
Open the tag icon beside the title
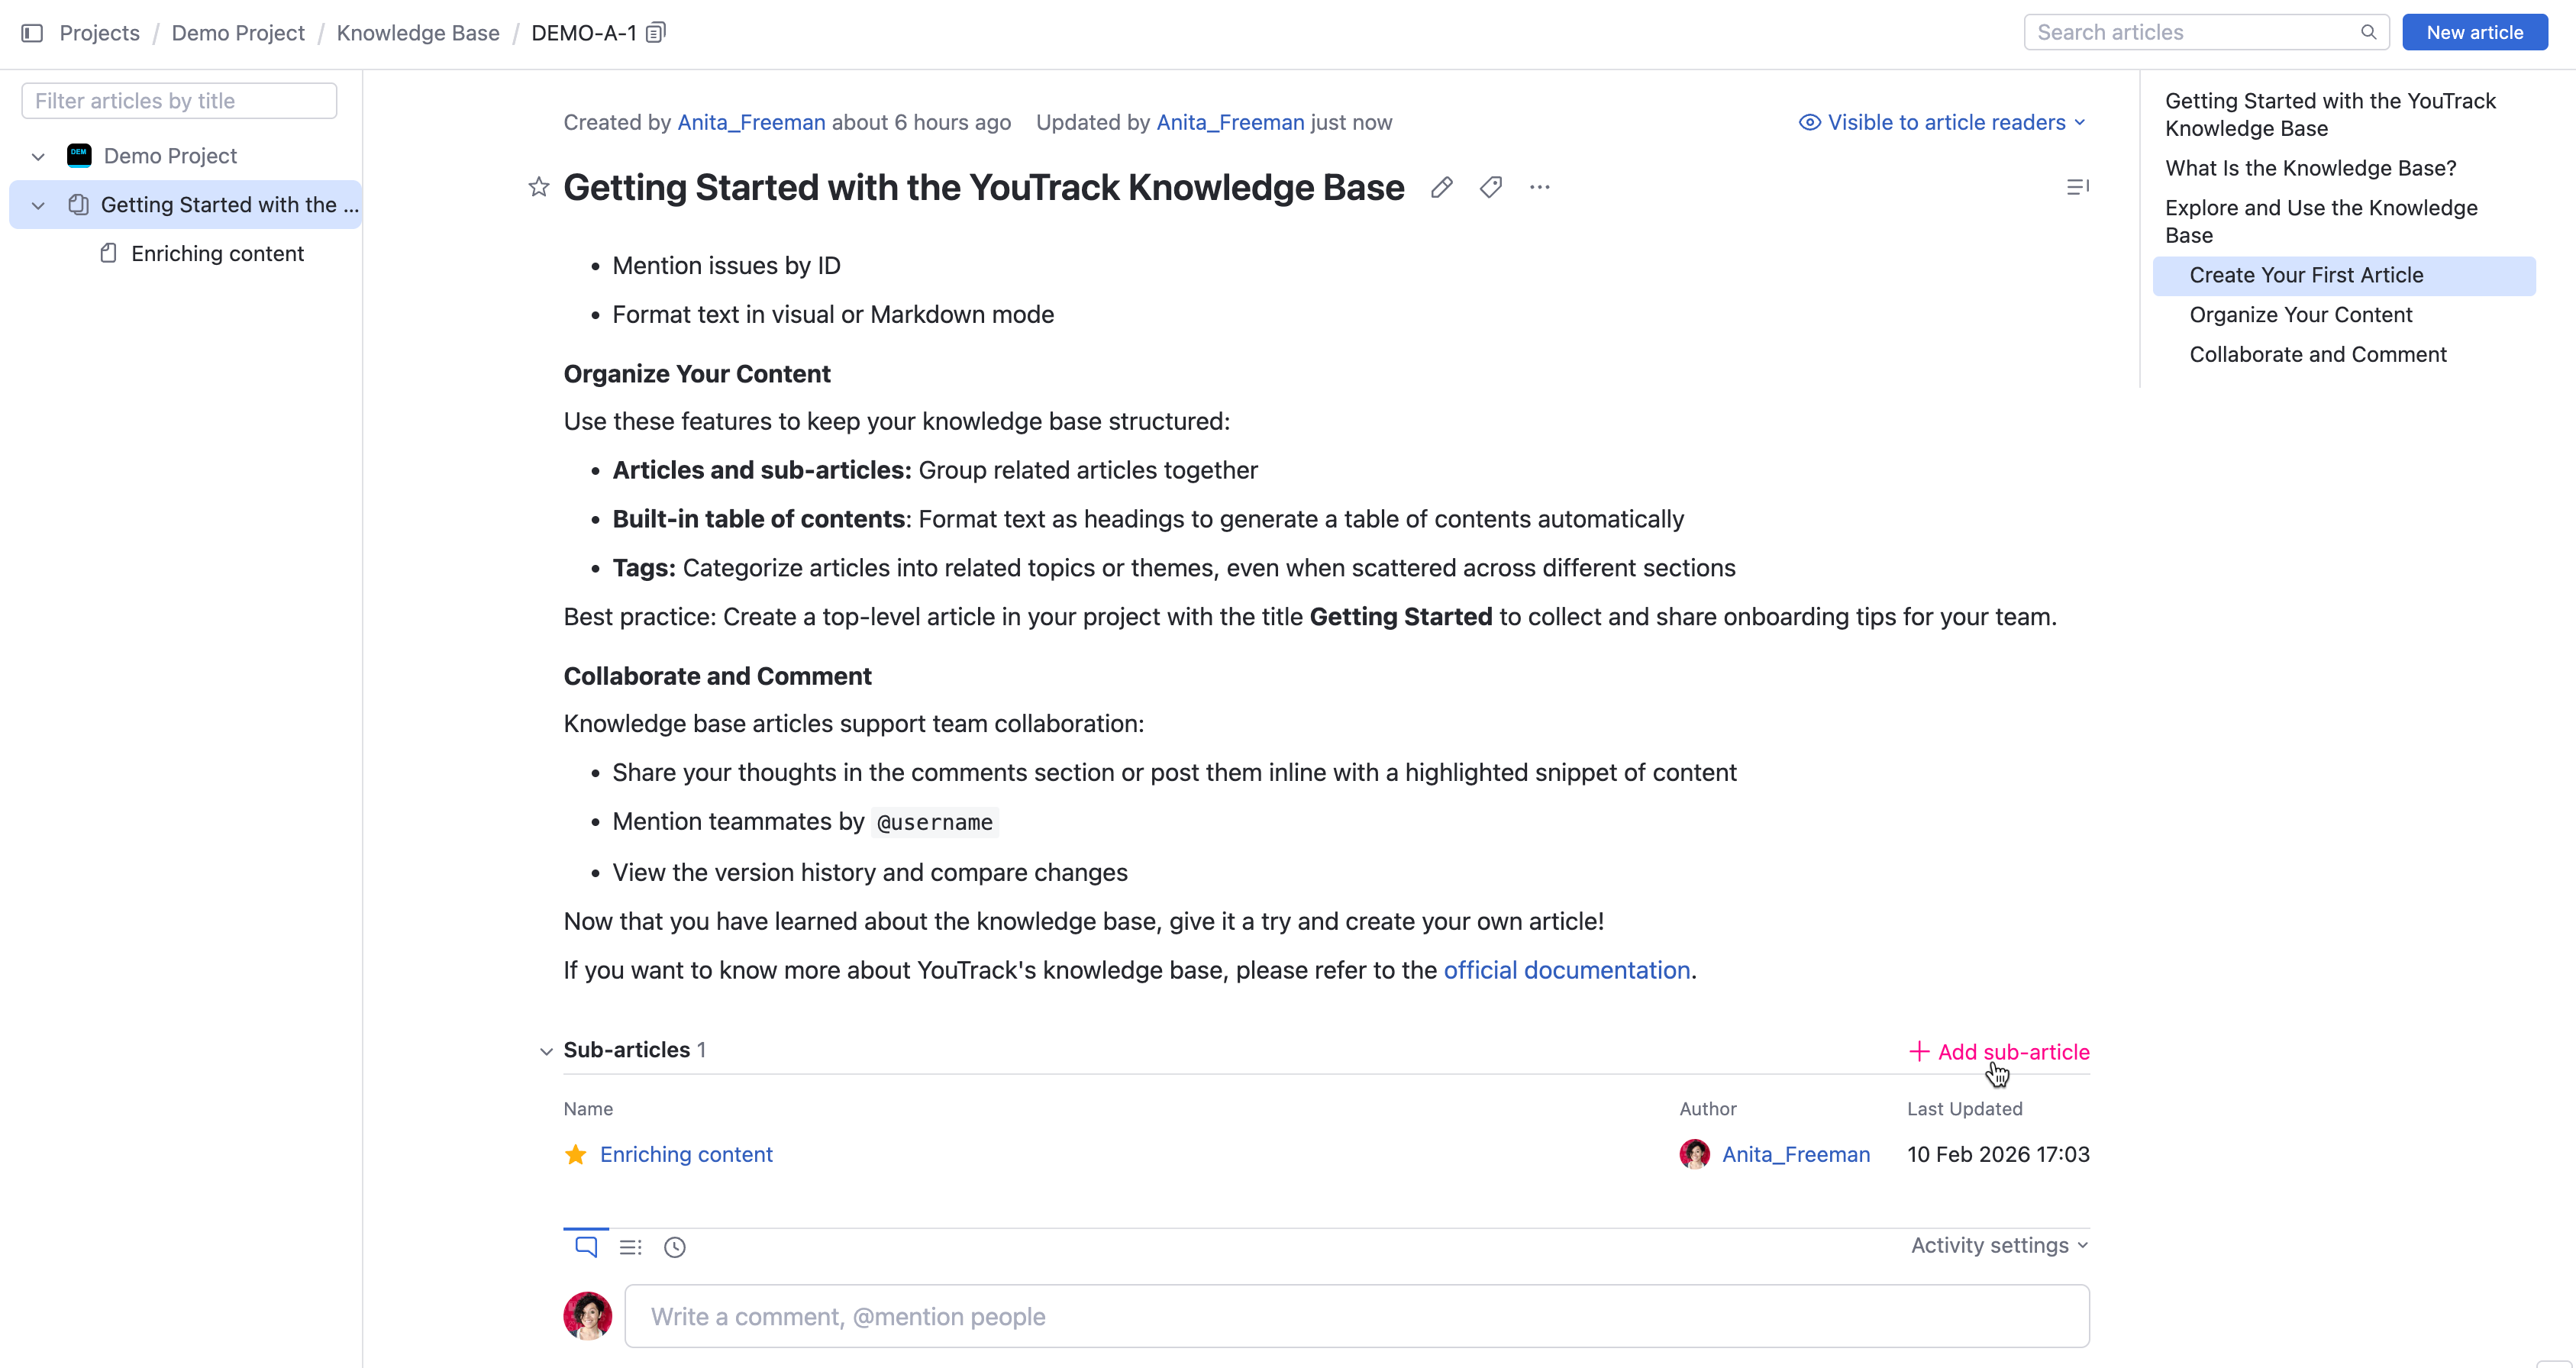(1490, 187)
